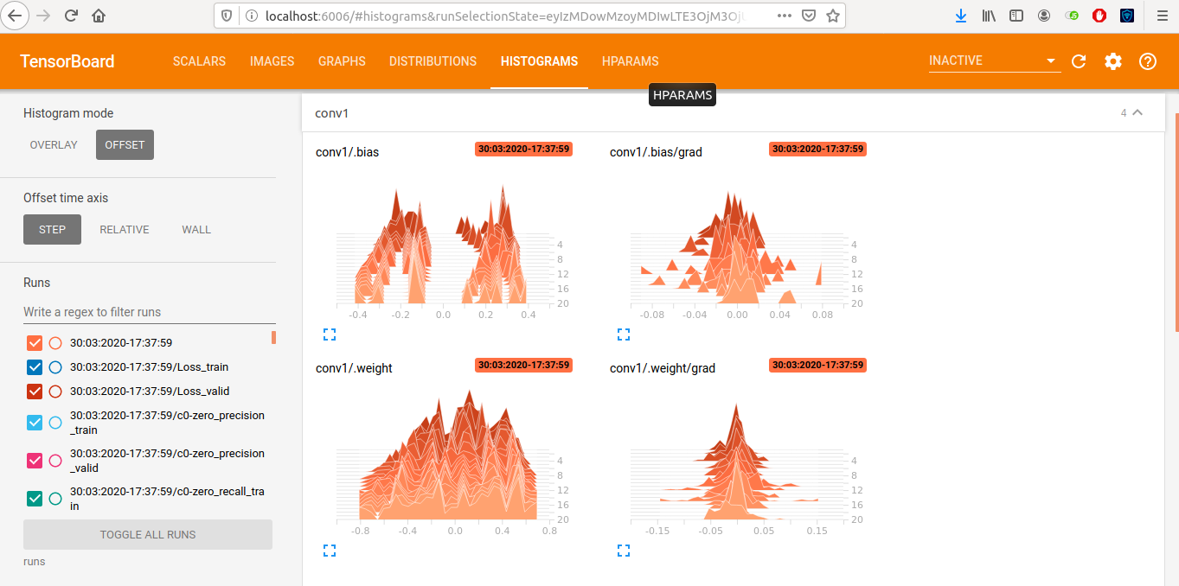The width and height of the screenshot is (1179, 586).
Task: Click the JS toggle extension icon
Action: click(x=1072, y=16)
